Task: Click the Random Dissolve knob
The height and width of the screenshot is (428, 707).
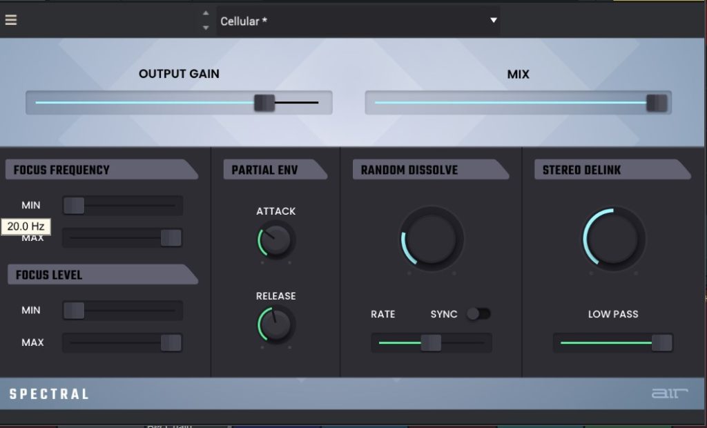Action: (432, 239)
